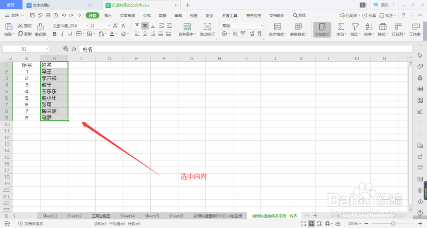The height and width of the screenshot is (228, 427).
Task: Increase font size with A+ icon
Action: [115, 26]
